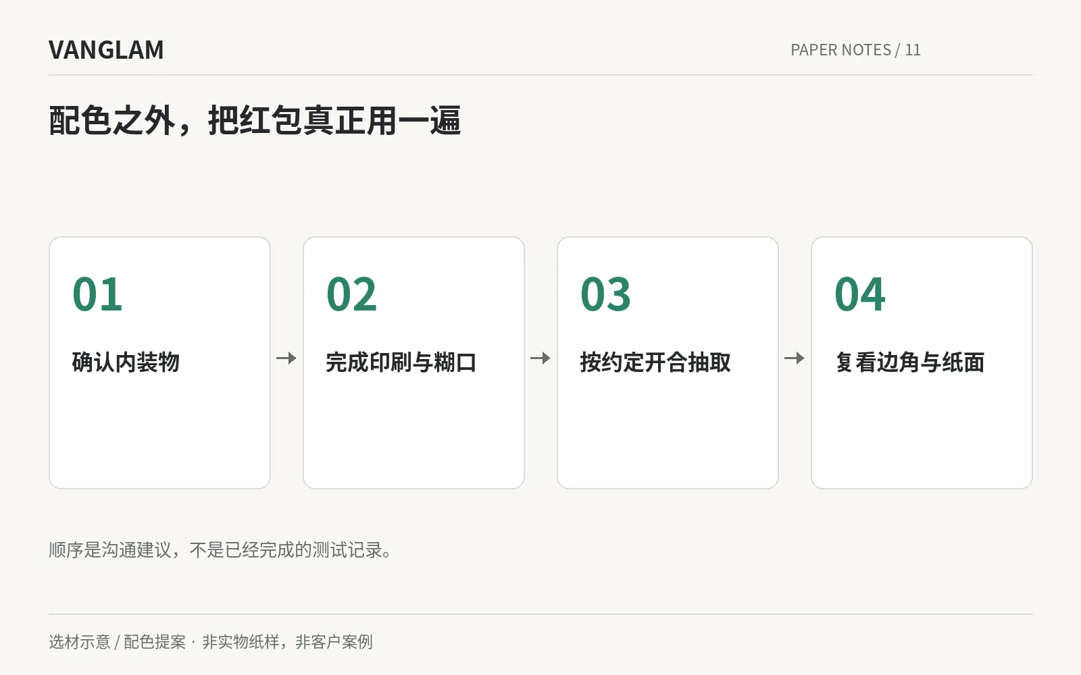1081x675 pixels.
Task: Select the 复看边角与纸面 step label
Action: (909, 362)
